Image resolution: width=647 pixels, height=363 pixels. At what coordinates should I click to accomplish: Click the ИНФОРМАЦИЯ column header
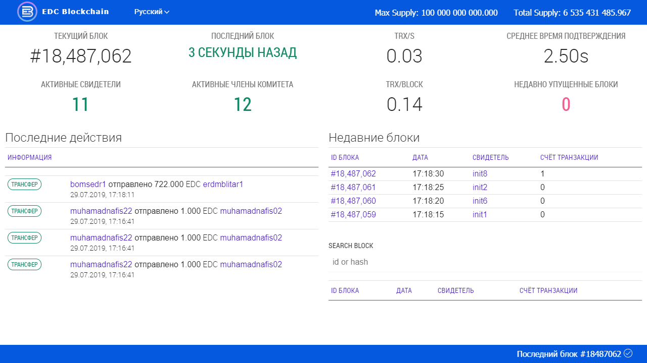tap(30, 158)
